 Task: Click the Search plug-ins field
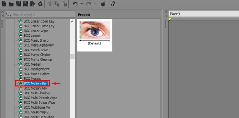40,14
